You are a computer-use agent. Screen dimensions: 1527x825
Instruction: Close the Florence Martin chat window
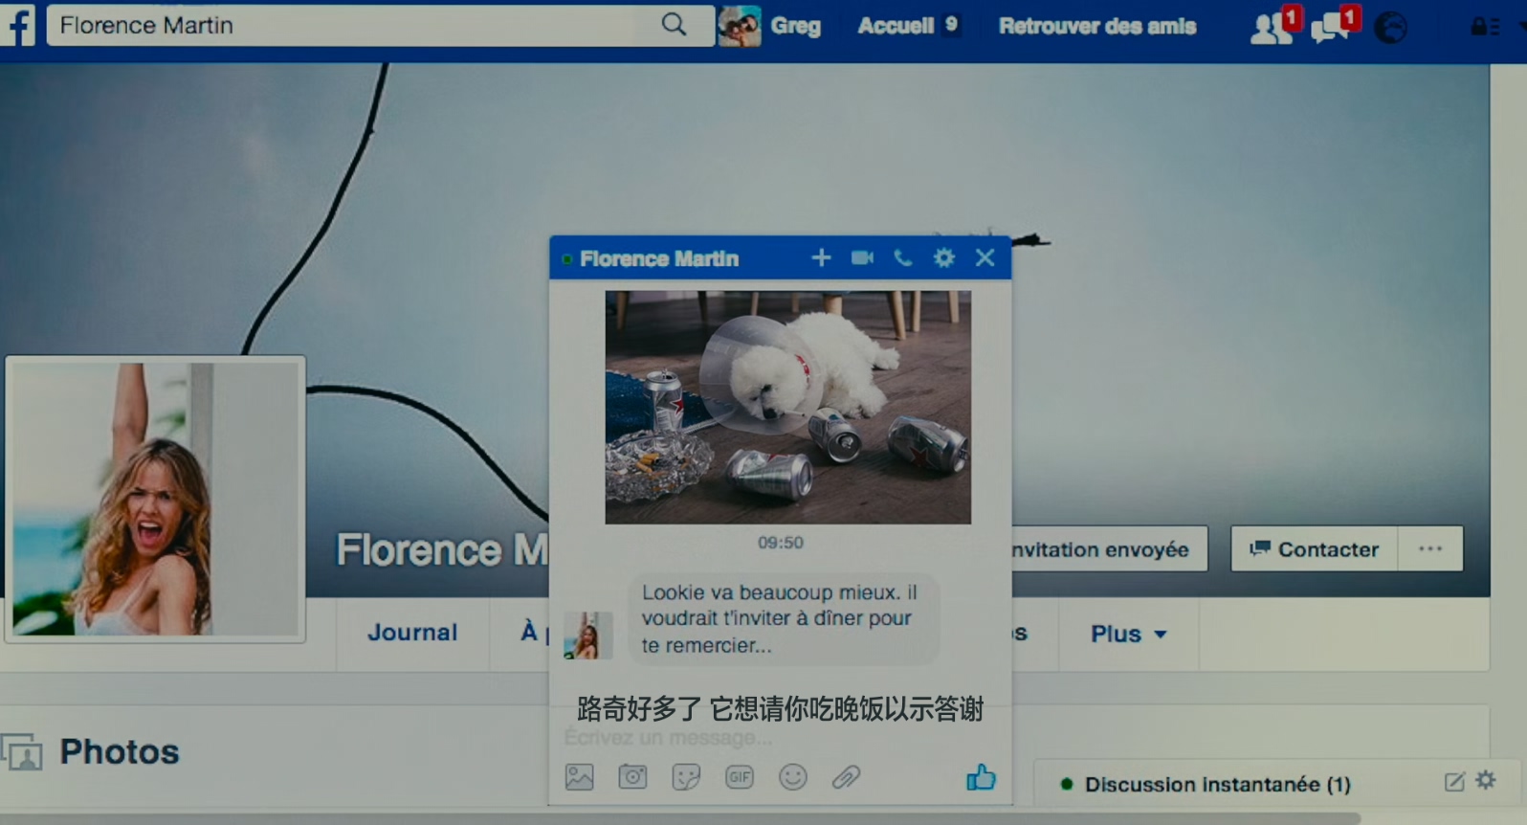click(x=985, y=257)
